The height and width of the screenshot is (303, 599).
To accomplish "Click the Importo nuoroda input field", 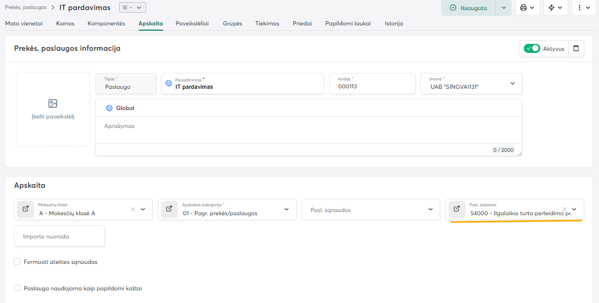I will coord(59,236).
